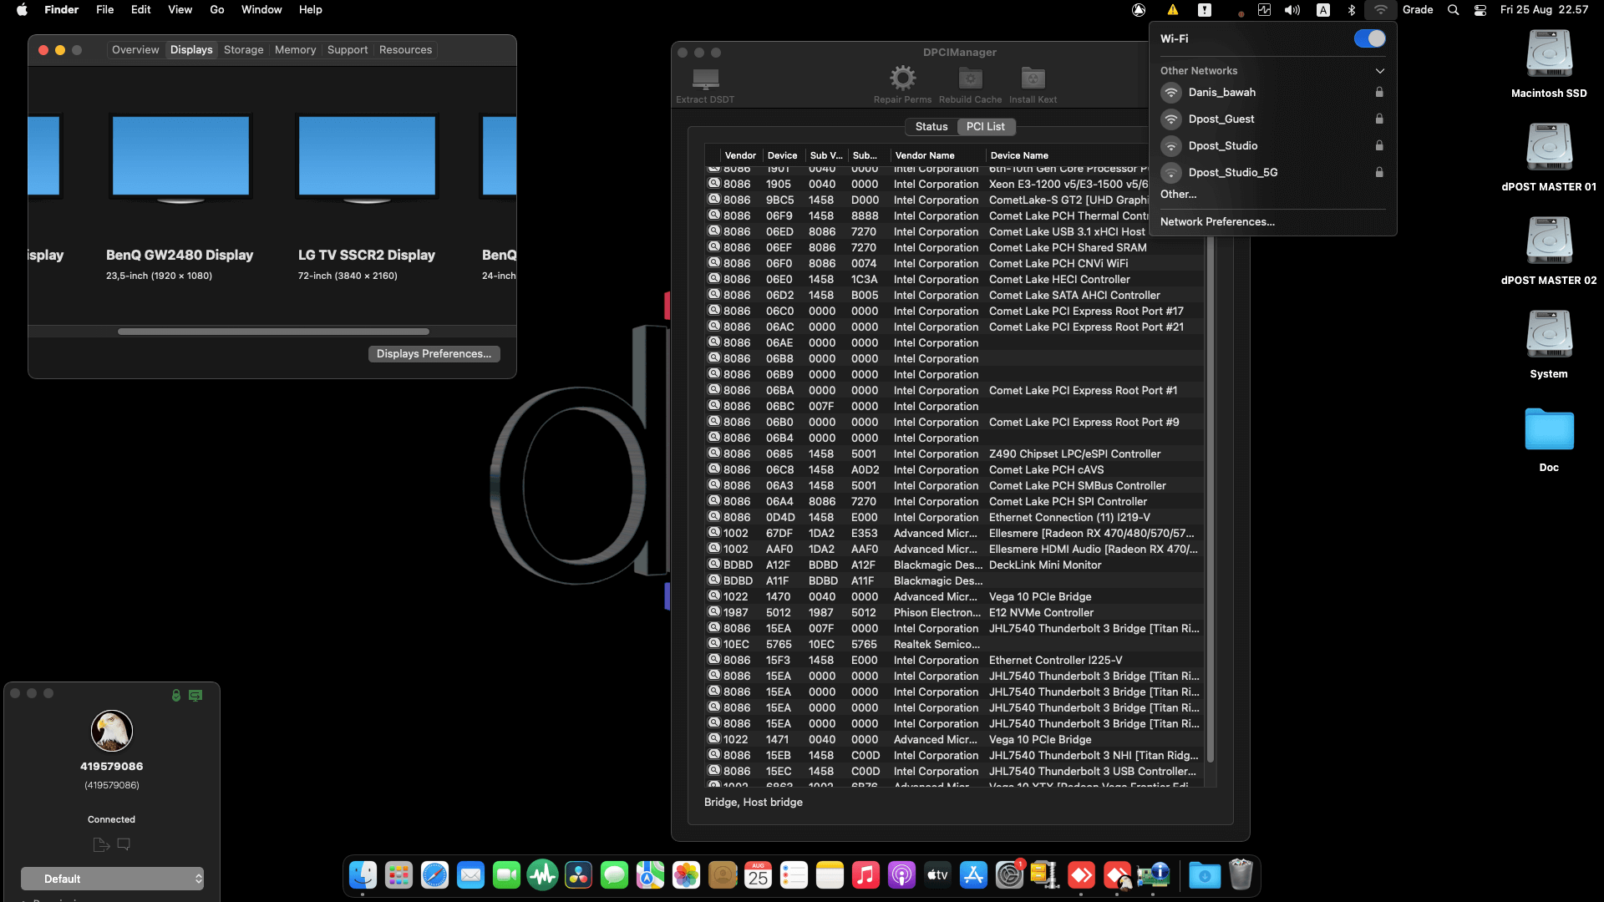
Task: Open DaVinci Resolve from the Dock
Action: point(578,875)
